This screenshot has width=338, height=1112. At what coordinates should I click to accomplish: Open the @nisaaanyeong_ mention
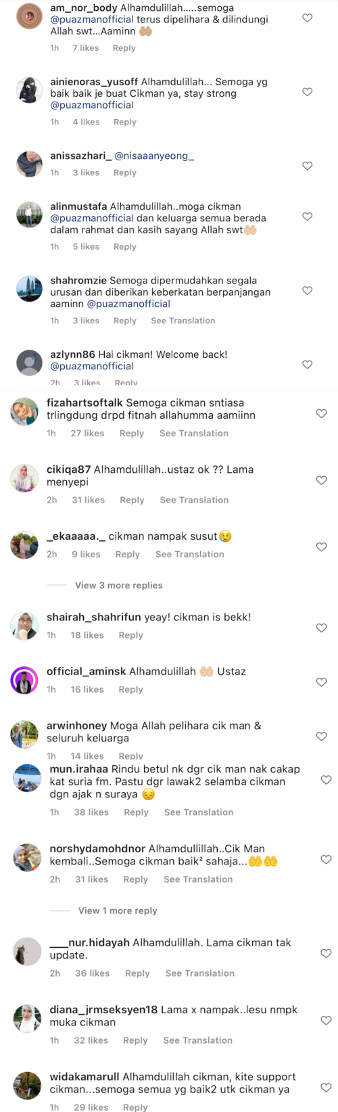point(154,156)
